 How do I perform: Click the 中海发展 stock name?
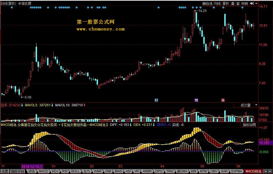point(25,4)
